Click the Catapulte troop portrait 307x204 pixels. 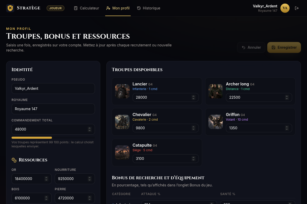click(x=122, y=152)
